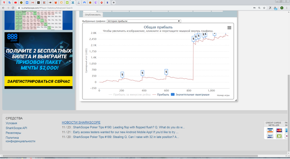Click the Visa payment logo
The height and width of the screenshot is (159, 290).
[270, 130]
